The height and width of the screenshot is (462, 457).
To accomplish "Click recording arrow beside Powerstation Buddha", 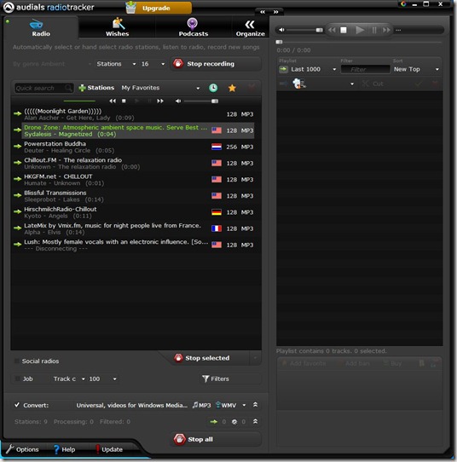I will (17, 146).
